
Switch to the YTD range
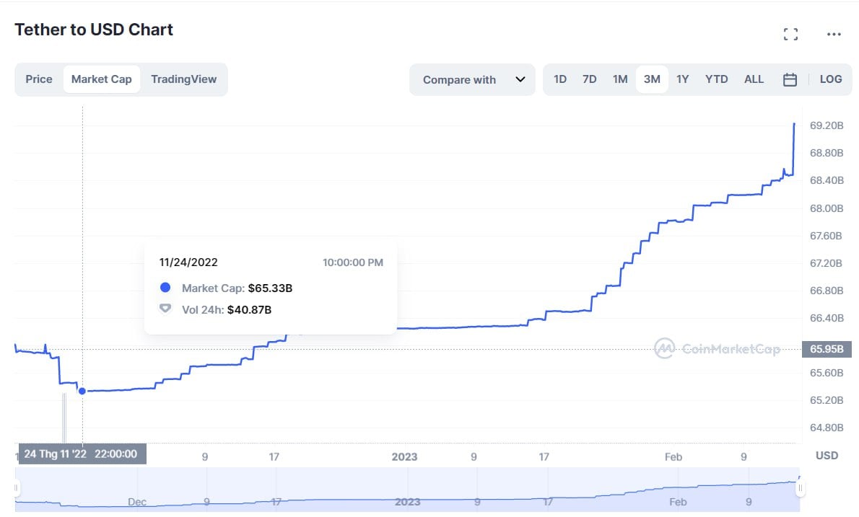pyautogui.click(x=717, y=79)
